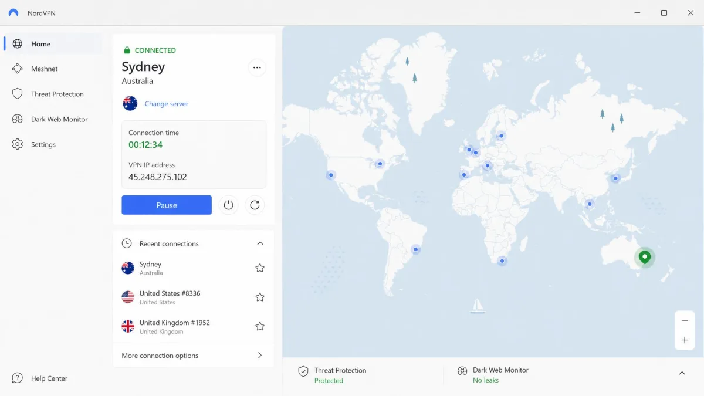The width and height of the screenshot is (704, 396).
Task: Open the Home section
Action: (x=52, y=44)
